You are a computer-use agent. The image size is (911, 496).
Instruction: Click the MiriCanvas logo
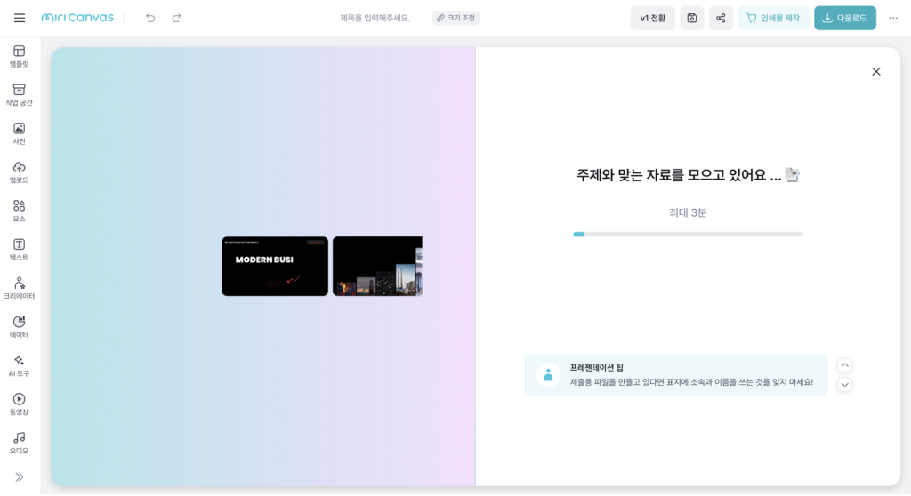coord(77,18)
